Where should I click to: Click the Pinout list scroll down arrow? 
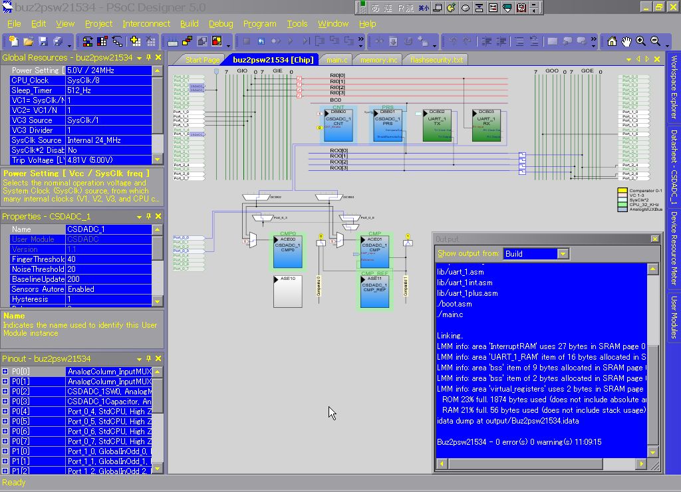pos(158,468)
